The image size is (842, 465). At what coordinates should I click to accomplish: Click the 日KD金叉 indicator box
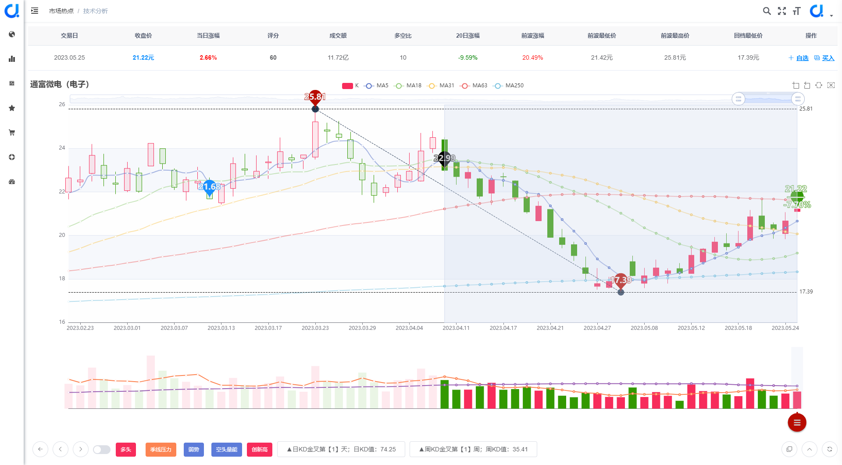click(x=341, y=449)
